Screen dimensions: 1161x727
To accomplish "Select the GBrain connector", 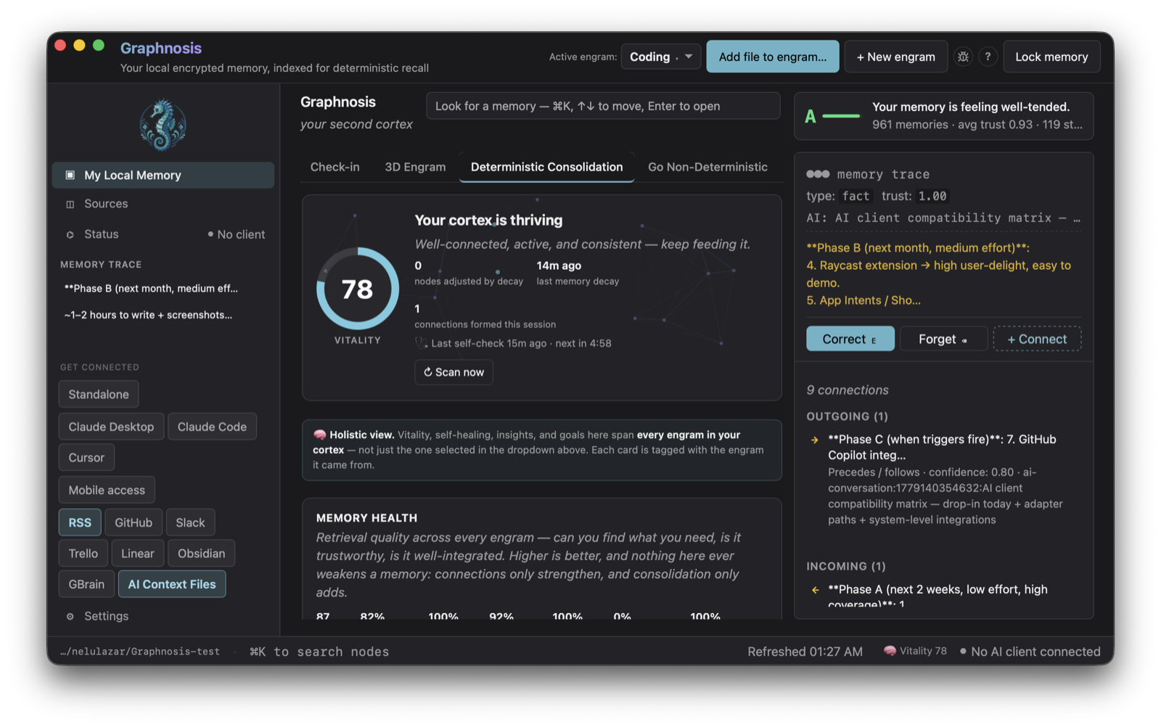I will click(x=86, y=584).
